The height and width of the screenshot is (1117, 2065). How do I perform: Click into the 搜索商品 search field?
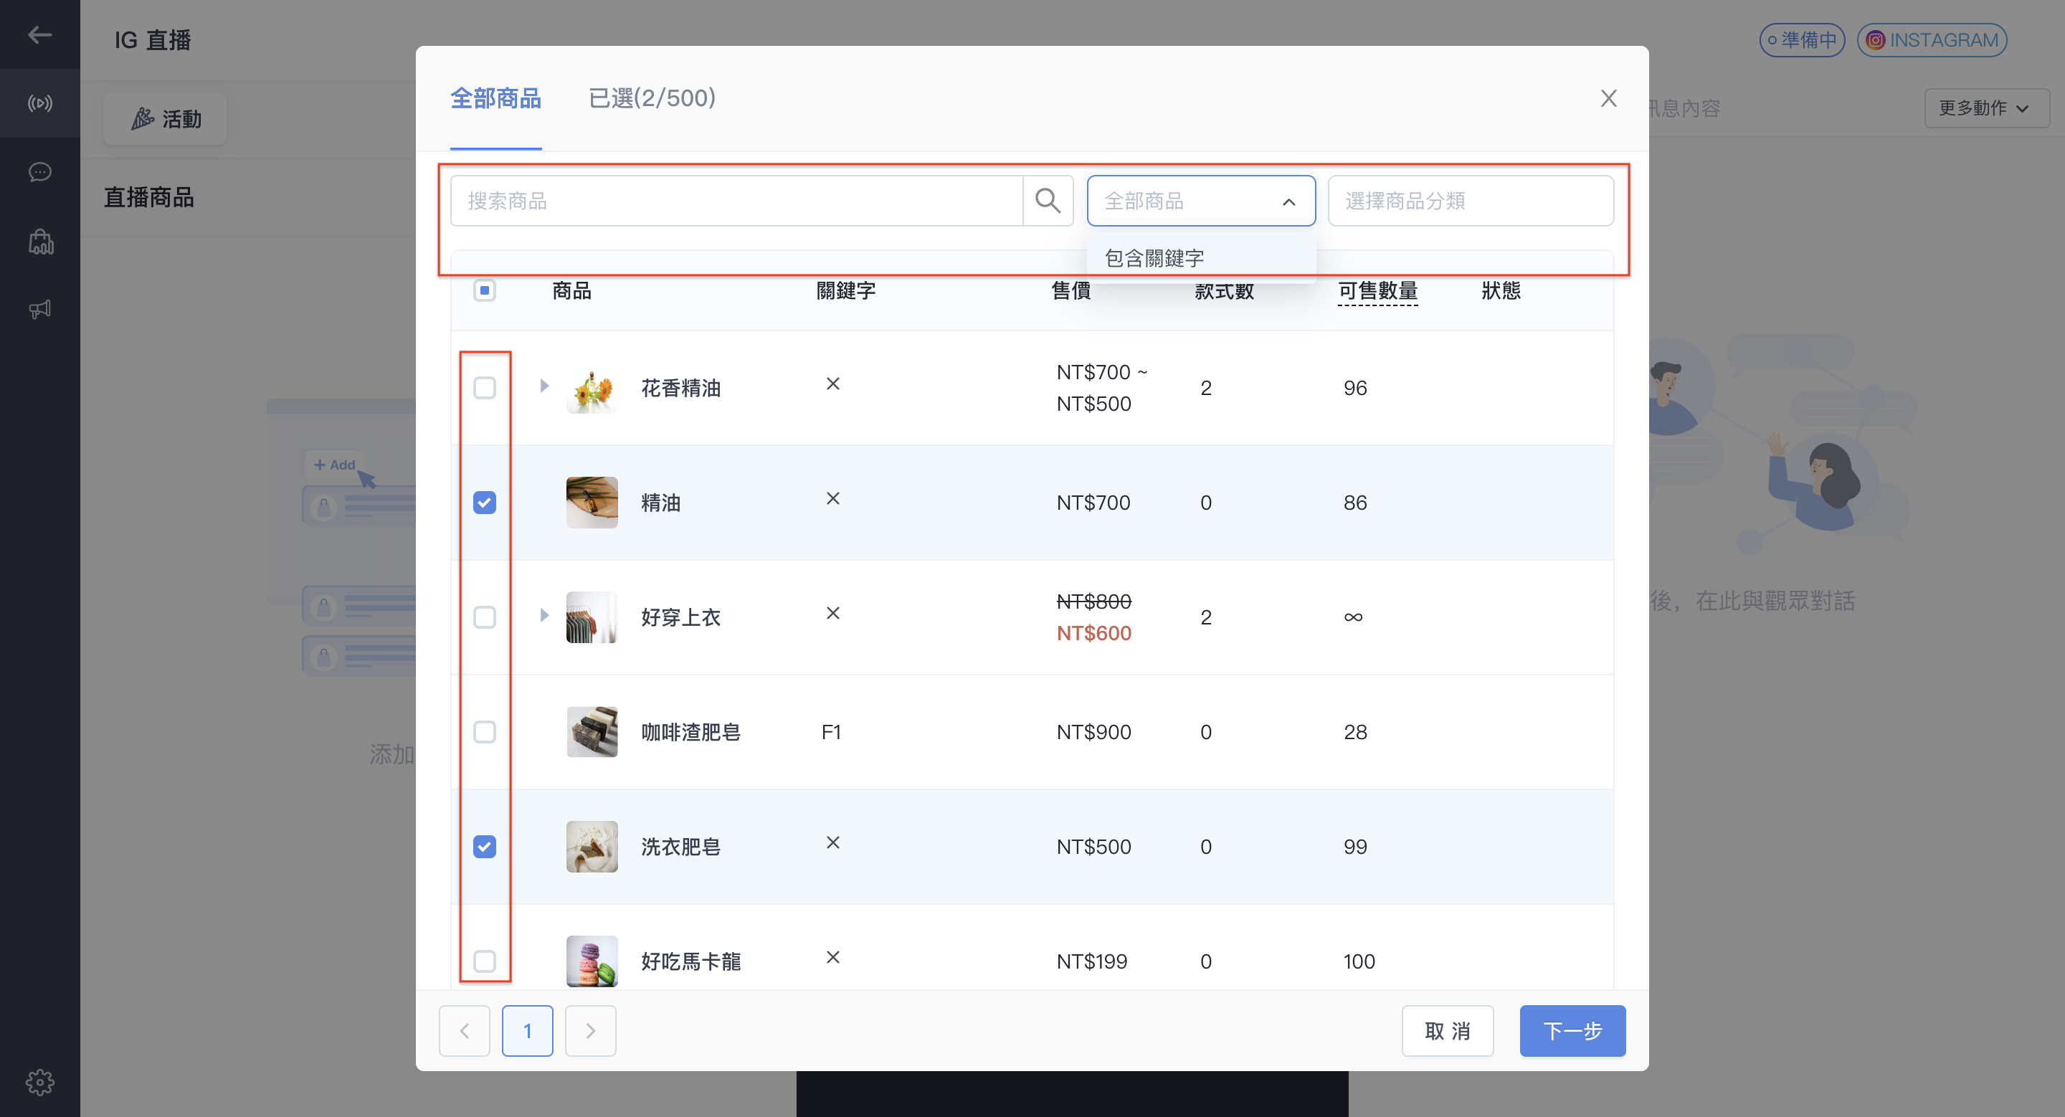point(736,200)
